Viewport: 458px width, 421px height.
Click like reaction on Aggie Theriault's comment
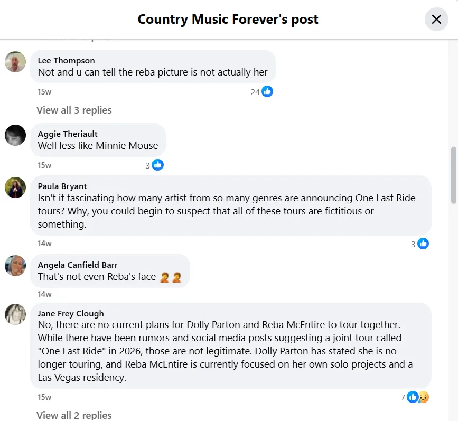[x=157, y=165]
